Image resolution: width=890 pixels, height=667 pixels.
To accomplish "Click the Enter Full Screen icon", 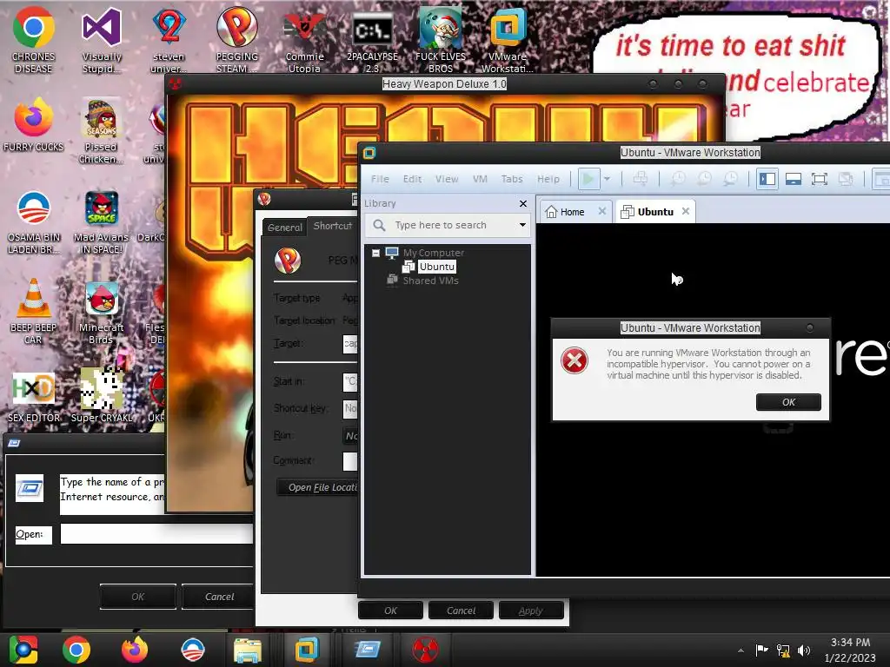I will coord(819,179).
